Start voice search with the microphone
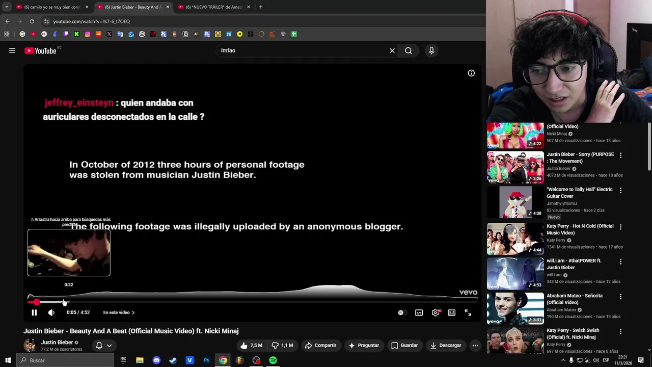The width and height of the screenshot is (652, 367). [x=431, y=50]
